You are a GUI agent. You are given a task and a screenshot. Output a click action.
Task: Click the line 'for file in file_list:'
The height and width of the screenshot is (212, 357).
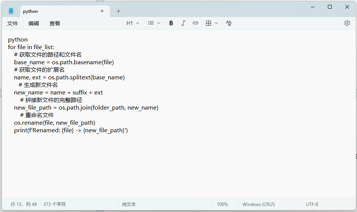[x=31, y=47]
